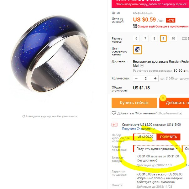This screenshot has height=189, width=189.
Task: Click the Купить сейчас button
Action: 134,103
